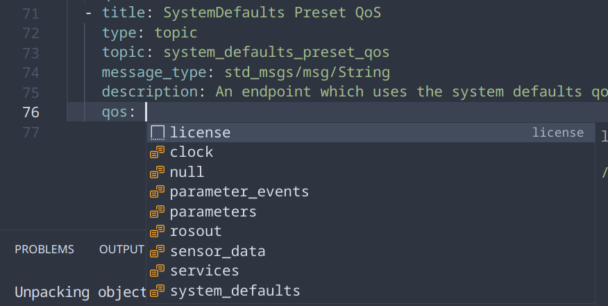Screen dimensions: 608x306
Task: Click the services enum icon
Action: coord(157,271)
